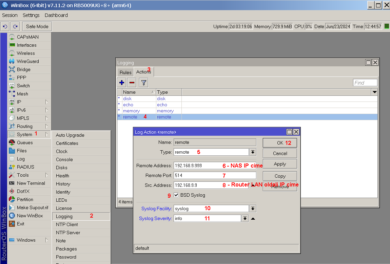Click the redo arrow in the toolbar
The height and width of the screenshot is (264, 390).
pos(15,26)
